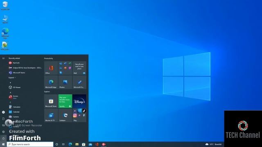Open Task View on the taskbar

click(63, 144)
